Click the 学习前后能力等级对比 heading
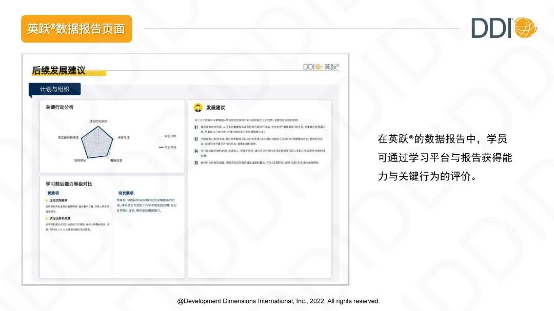 pos(69,184)
